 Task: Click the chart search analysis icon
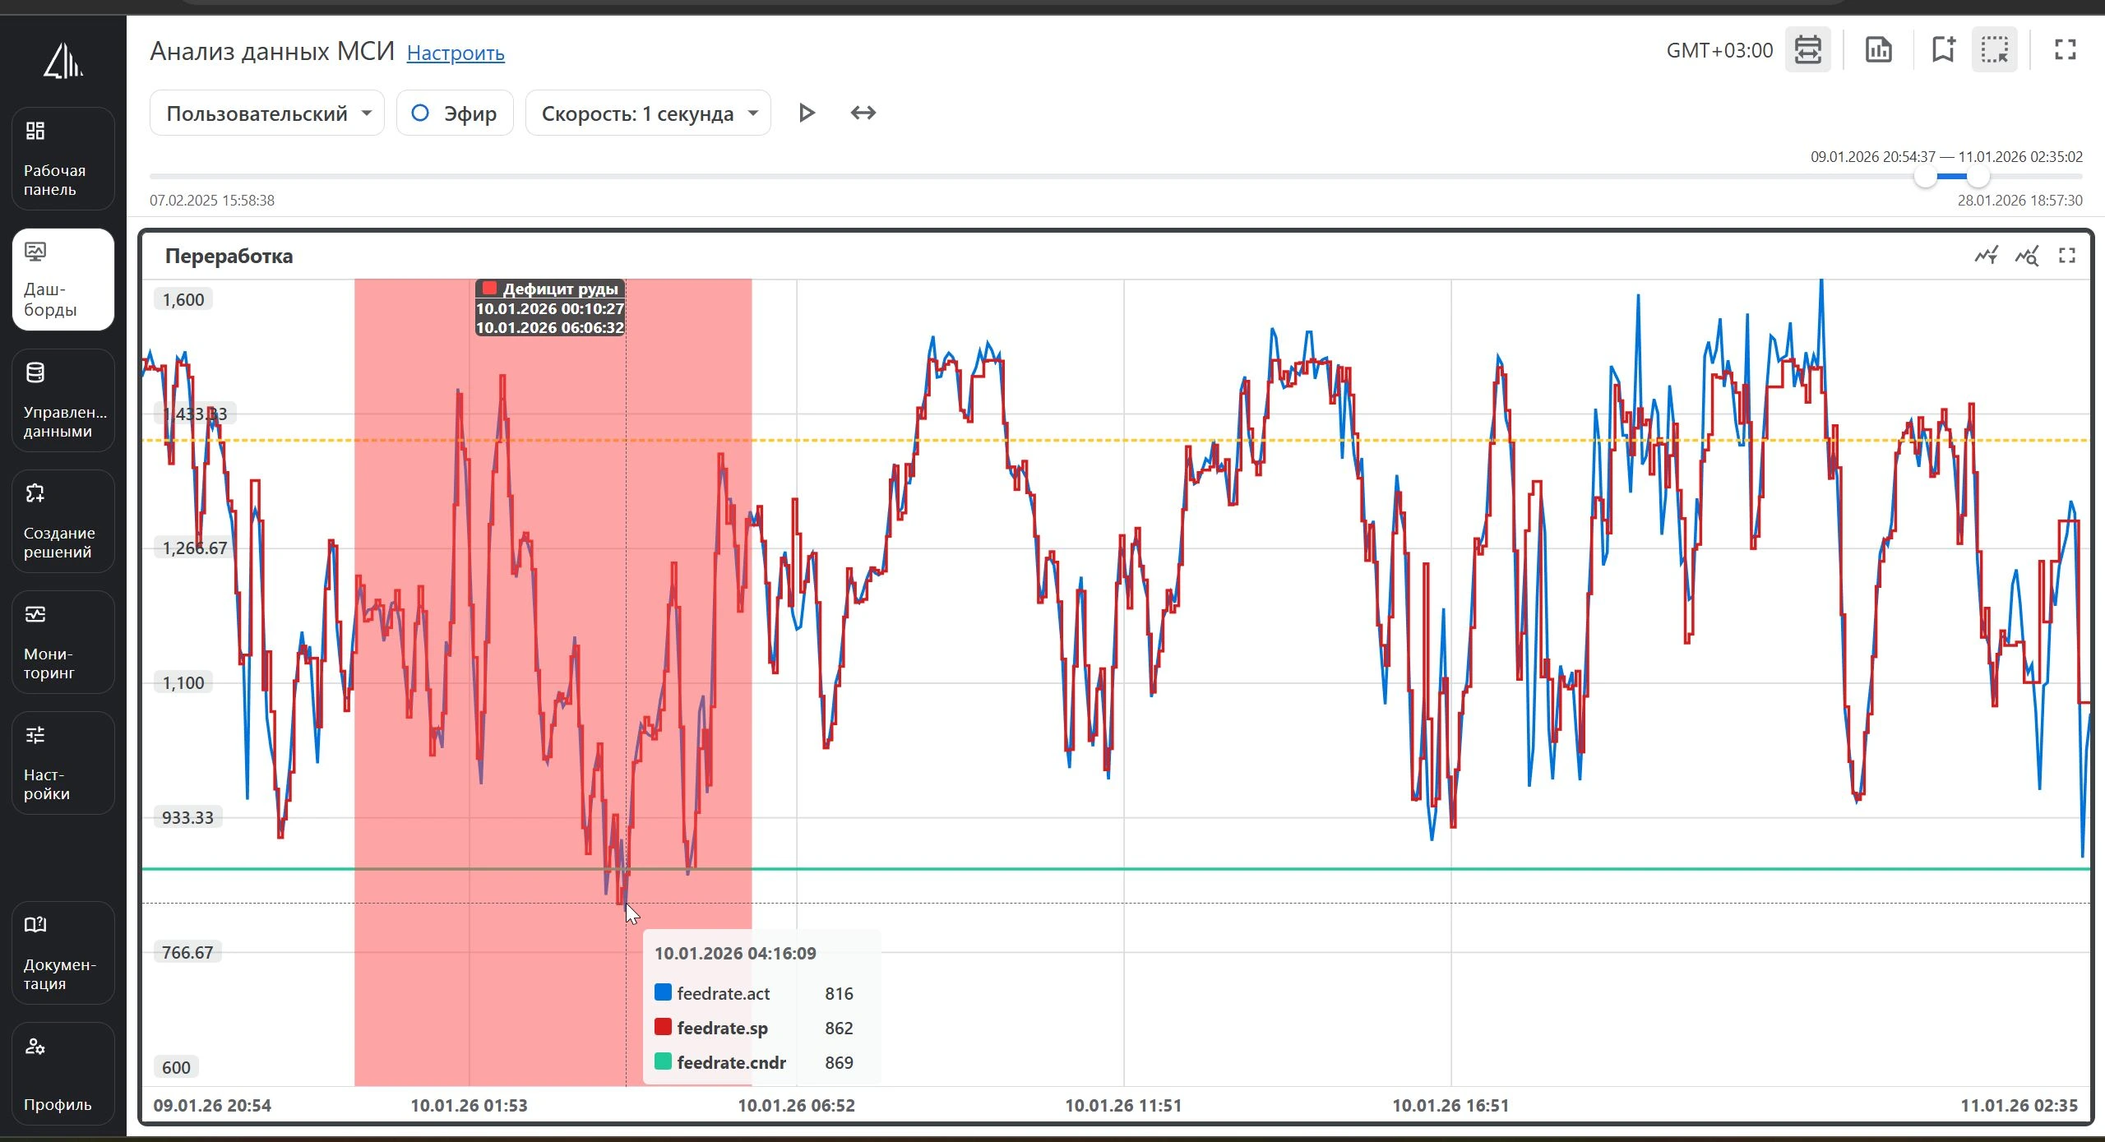pos(2027,256)
